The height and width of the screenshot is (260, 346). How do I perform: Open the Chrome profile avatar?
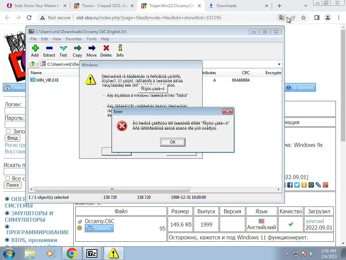(328, 18)
